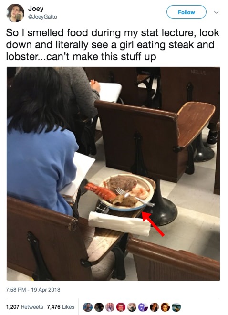Click the Follow button
Screen dimensions: 228x315
[x=186, y=12]
